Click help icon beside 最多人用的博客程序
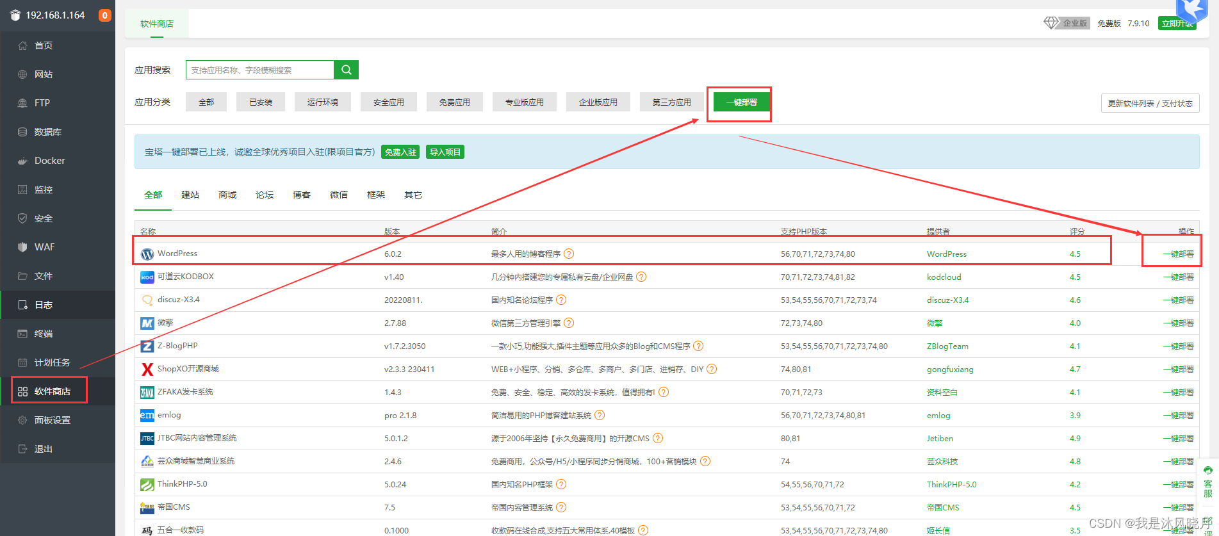This screenshot has width=1219, height=536. click(x=569, y=254)
